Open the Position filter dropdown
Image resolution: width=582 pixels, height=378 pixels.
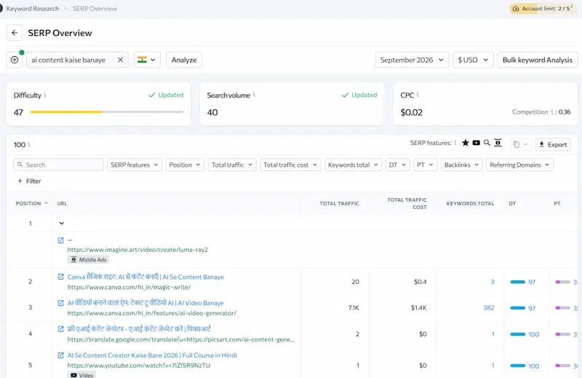click(185, 165)
